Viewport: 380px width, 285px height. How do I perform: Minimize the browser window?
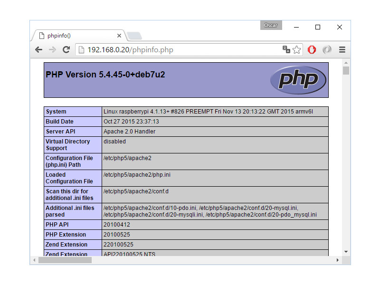pos(296,27)
